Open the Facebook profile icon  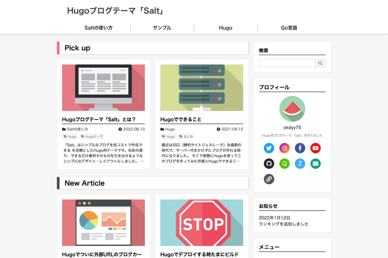point(300,148)
